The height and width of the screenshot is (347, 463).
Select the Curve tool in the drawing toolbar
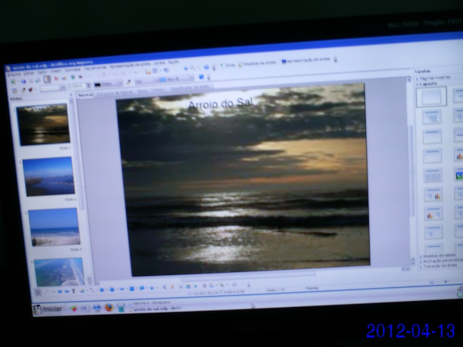click(x=82, y=291)
